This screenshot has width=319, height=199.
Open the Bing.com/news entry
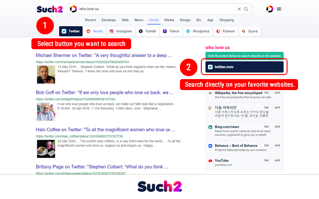[227, 127]
